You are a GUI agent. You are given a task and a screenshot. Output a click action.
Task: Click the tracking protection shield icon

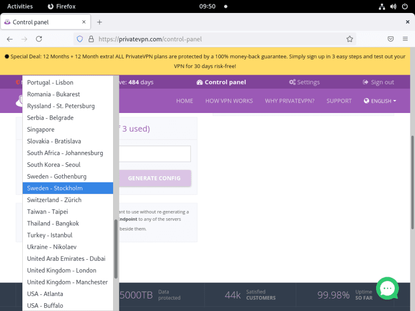[80, 39]
